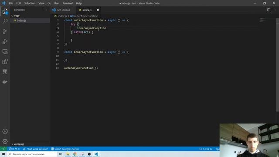Open the Run menu

coord(57,3)
